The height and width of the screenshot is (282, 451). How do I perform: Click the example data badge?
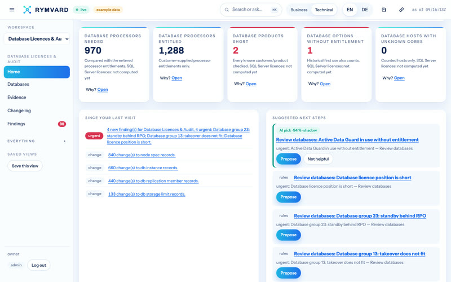(x=108, y=10)
